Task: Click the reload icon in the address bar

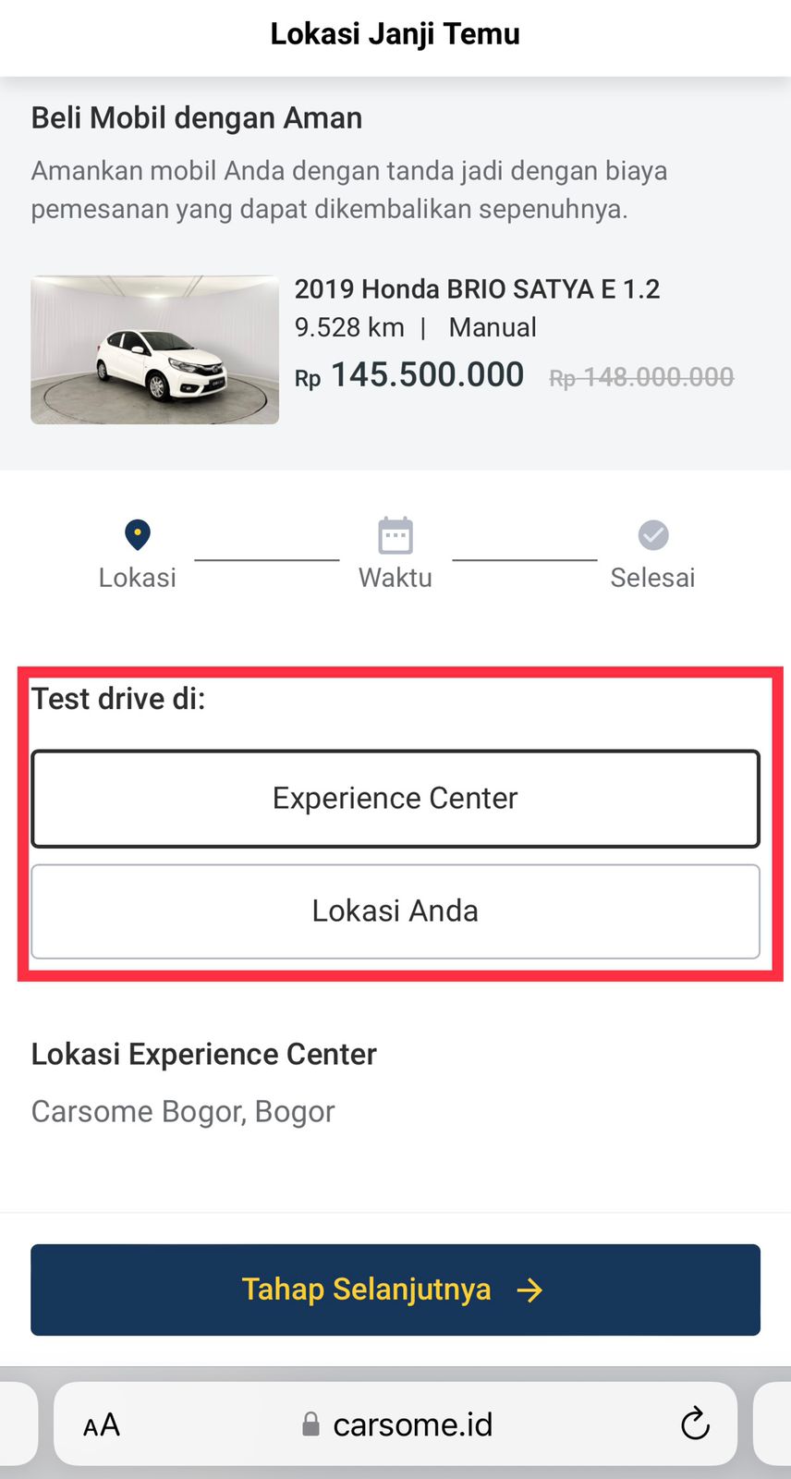Action: 695,1424
